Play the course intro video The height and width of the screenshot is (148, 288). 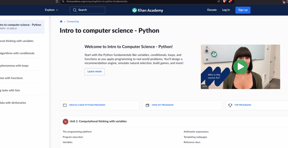(x=240, y=67)
